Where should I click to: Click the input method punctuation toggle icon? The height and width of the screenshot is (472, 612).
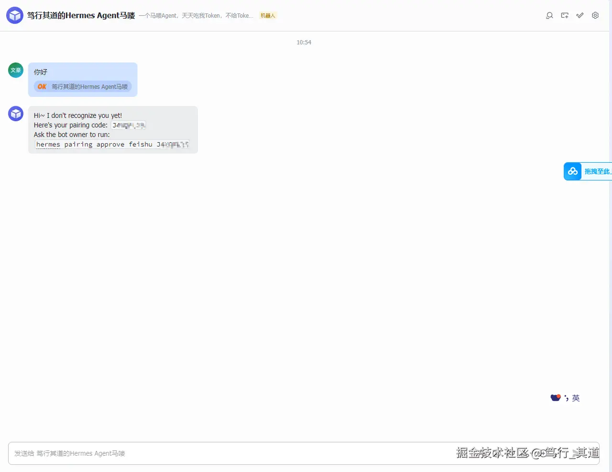[x=567, y=398]
